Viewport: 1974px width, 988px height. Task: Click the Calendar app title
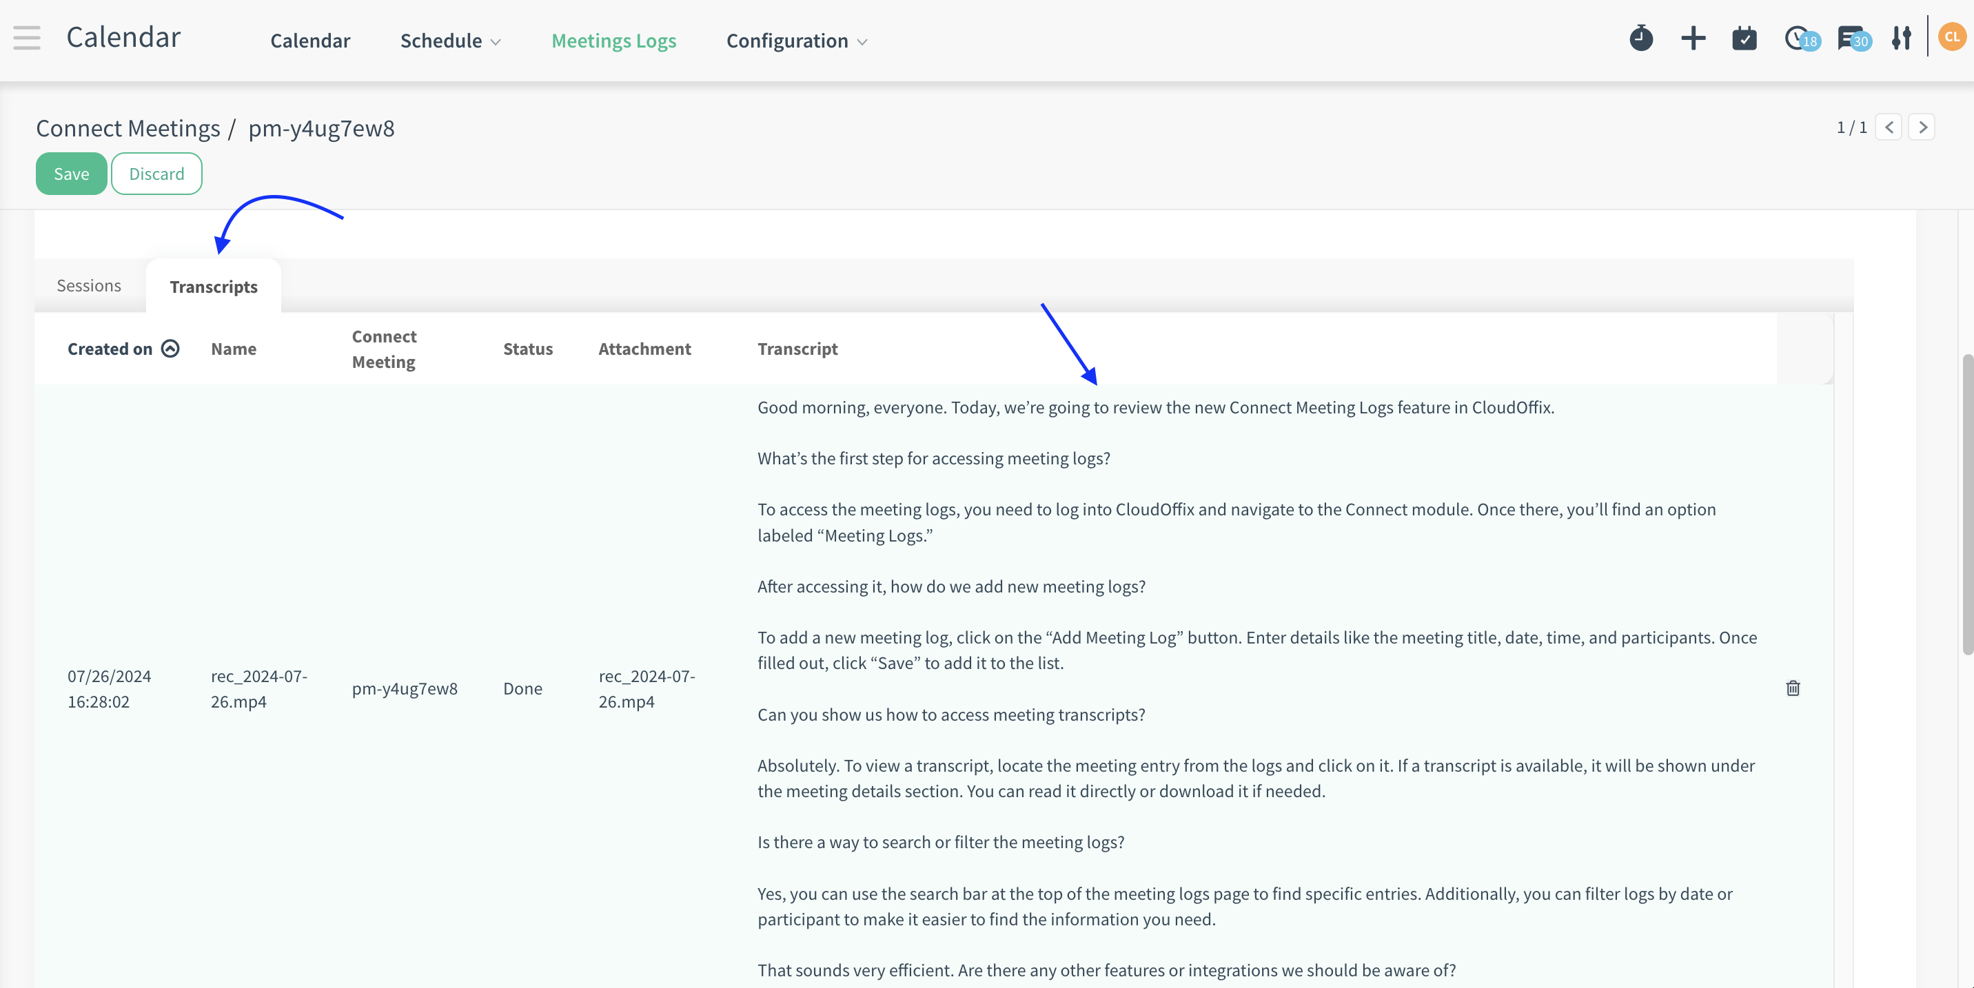tap(123, 37)
